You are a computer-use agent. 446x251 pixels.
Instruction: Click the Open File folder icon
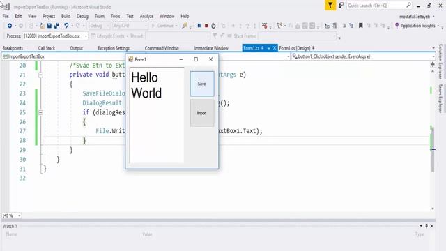[x=42, y=26]
